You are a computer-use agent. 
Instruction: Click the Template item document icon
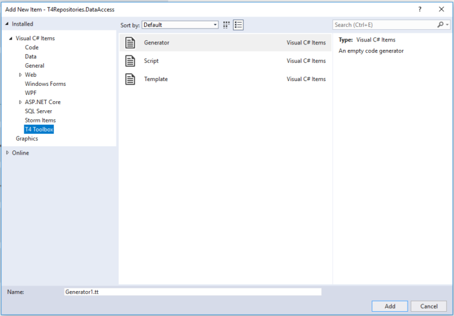click(130, 79)
